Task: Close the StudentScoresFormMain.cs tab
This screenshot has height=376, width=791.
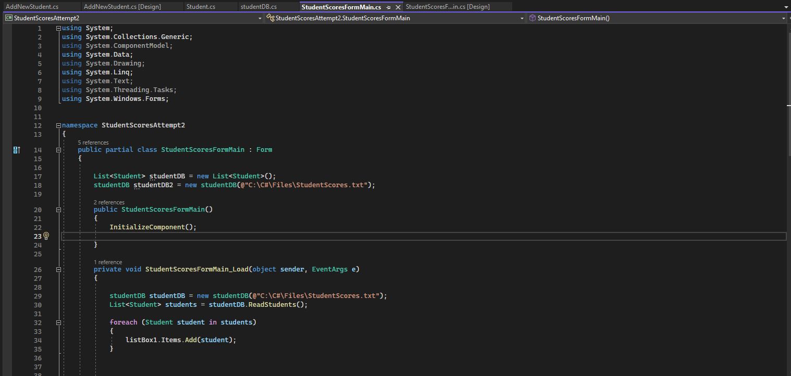Action: click(x=398, y=7)
